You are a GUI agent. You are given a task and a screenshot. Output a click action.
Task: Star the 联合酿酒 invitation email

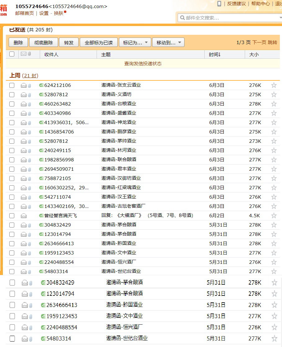pyautogui.click(x=274, y=160)
